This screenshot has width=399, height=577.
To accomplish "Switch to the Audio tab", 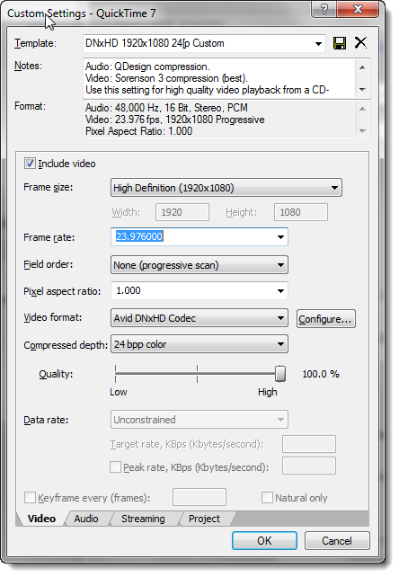I will click(86, 519).
